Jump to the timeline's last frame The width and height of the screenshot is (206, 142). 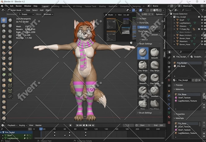pos(93,125)
